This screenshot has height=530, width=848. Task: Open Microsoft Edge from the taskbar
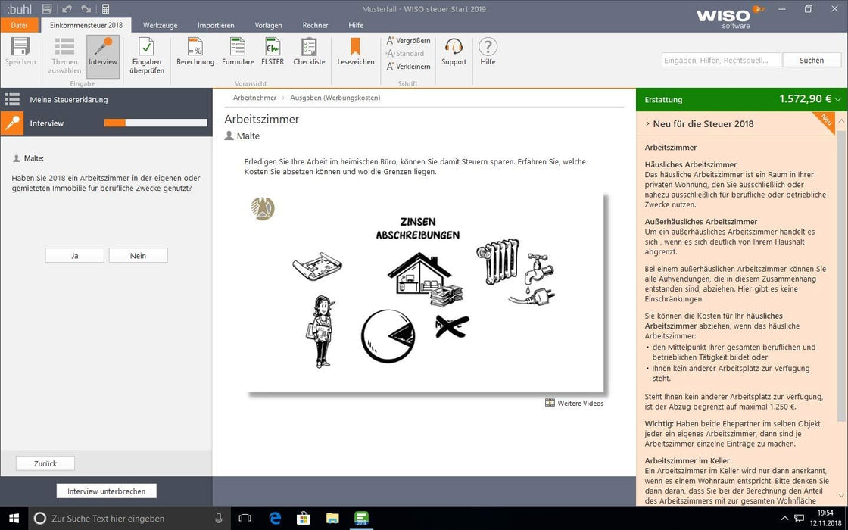[276, 519]
